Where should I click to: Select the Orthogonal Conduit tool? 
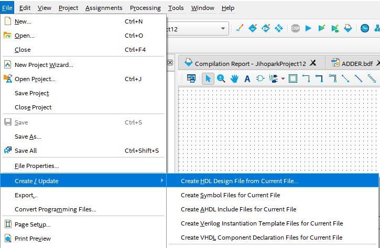tap(332, 78)
